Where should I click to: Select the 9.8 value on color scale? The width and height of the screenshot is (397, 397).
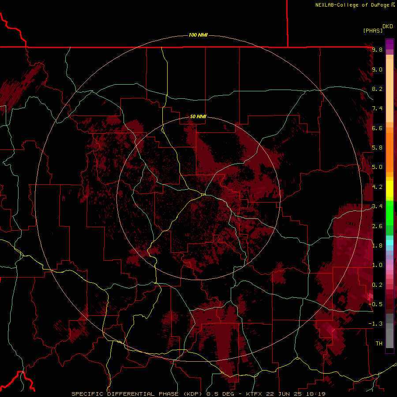[377, 49]
